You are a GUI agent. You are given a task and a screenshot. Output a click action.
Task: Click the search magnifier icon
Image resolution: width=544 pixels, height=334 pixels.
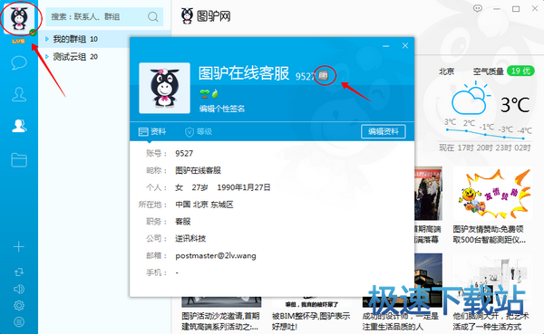[x=152, y=16]
